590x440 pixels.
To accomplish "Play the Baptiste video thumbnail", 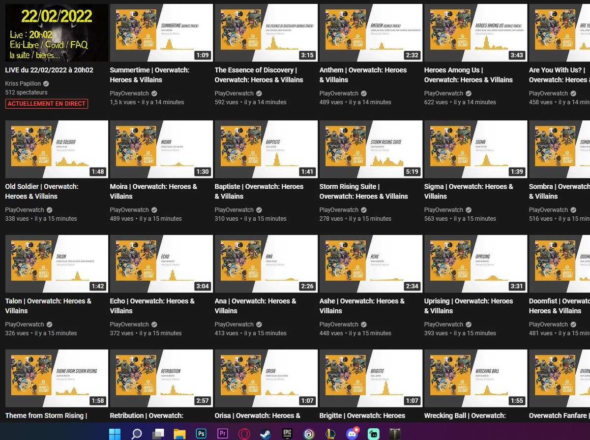I will (266, 149).
